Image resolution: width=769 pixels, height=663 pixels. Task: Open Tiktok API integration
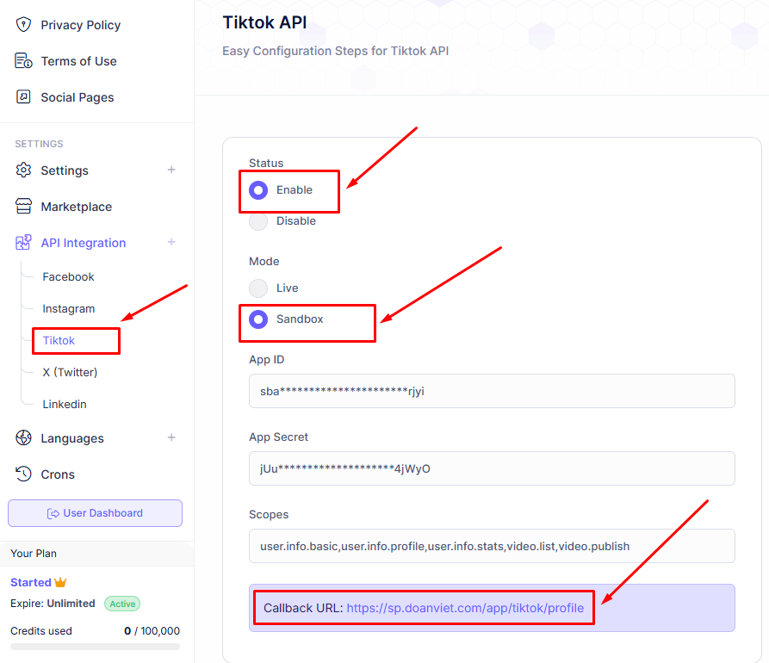tap(59, 341)
